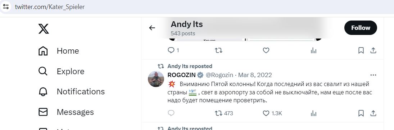Go back with the left arrow

point(152,28)
